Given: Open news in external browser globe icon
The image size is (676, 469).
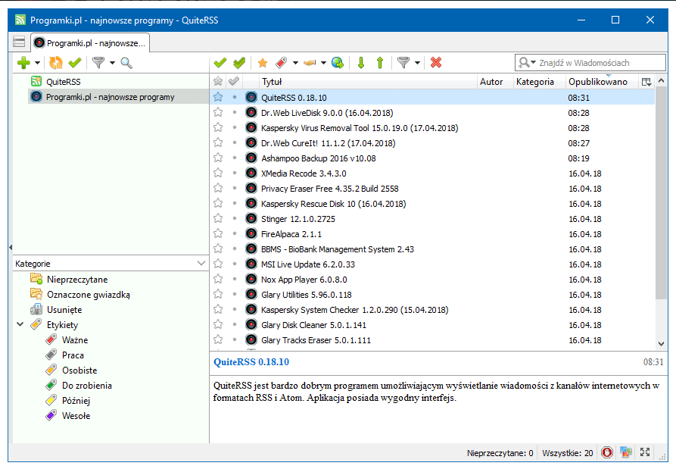Looking at the screenshot, I should click(338, 63).
